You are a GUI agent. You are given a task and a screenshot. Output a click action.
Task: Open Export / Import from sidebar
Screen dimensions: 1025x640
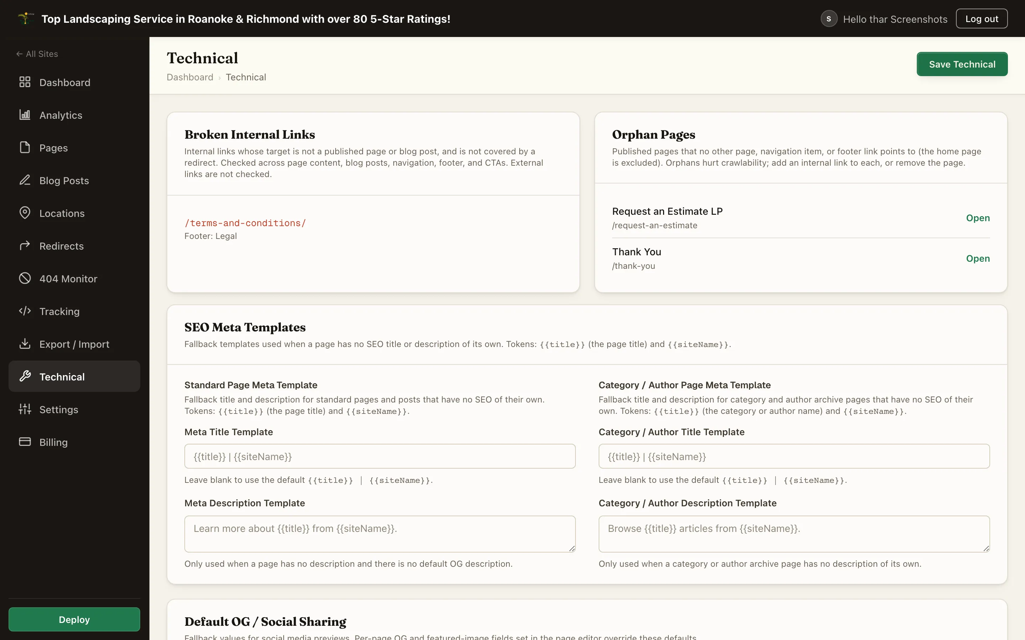pyautogui.click(x=74, y=344)
